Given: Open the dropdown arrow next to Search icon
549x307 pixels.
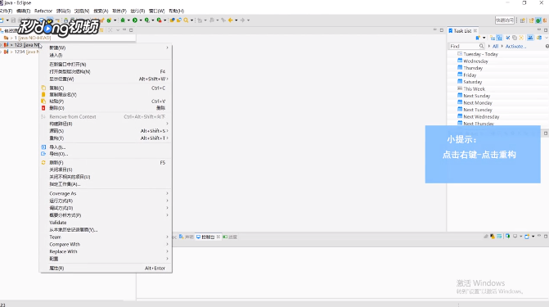Looking at the screenshot, I should (x=192, y=20).
